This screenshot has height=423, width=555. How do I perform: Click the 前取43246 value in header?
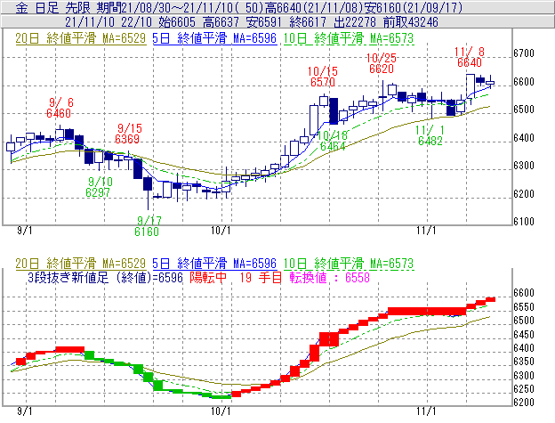pos(410,22)
